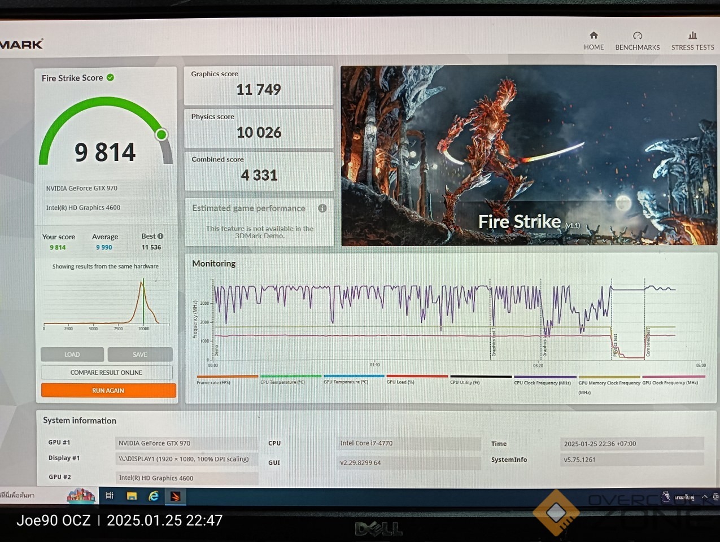This screenshot has height=542, width=720.
Task: Click the Physics score value 10 026
Action: pyautogui.click(x=259, y=133)
